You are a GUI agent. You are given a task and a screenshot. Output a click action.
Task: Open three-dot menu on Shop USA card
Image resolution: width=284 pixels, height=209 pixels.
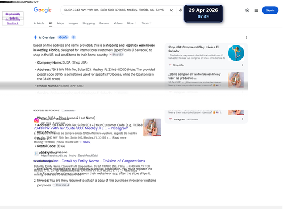coord(242,65)
